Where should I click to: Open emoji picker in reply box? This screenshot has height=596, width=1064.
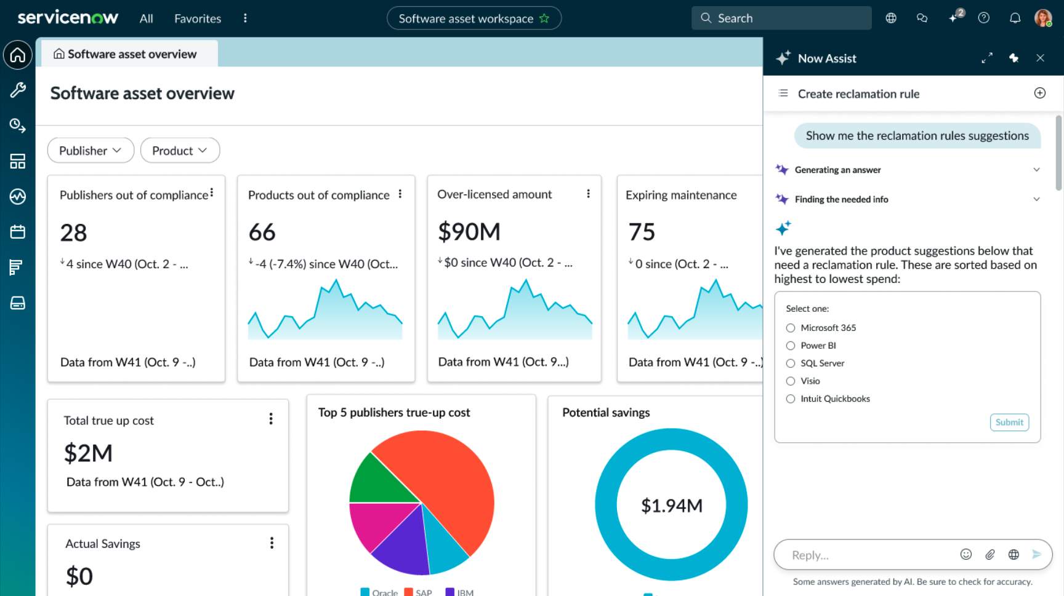click(966, 555)
